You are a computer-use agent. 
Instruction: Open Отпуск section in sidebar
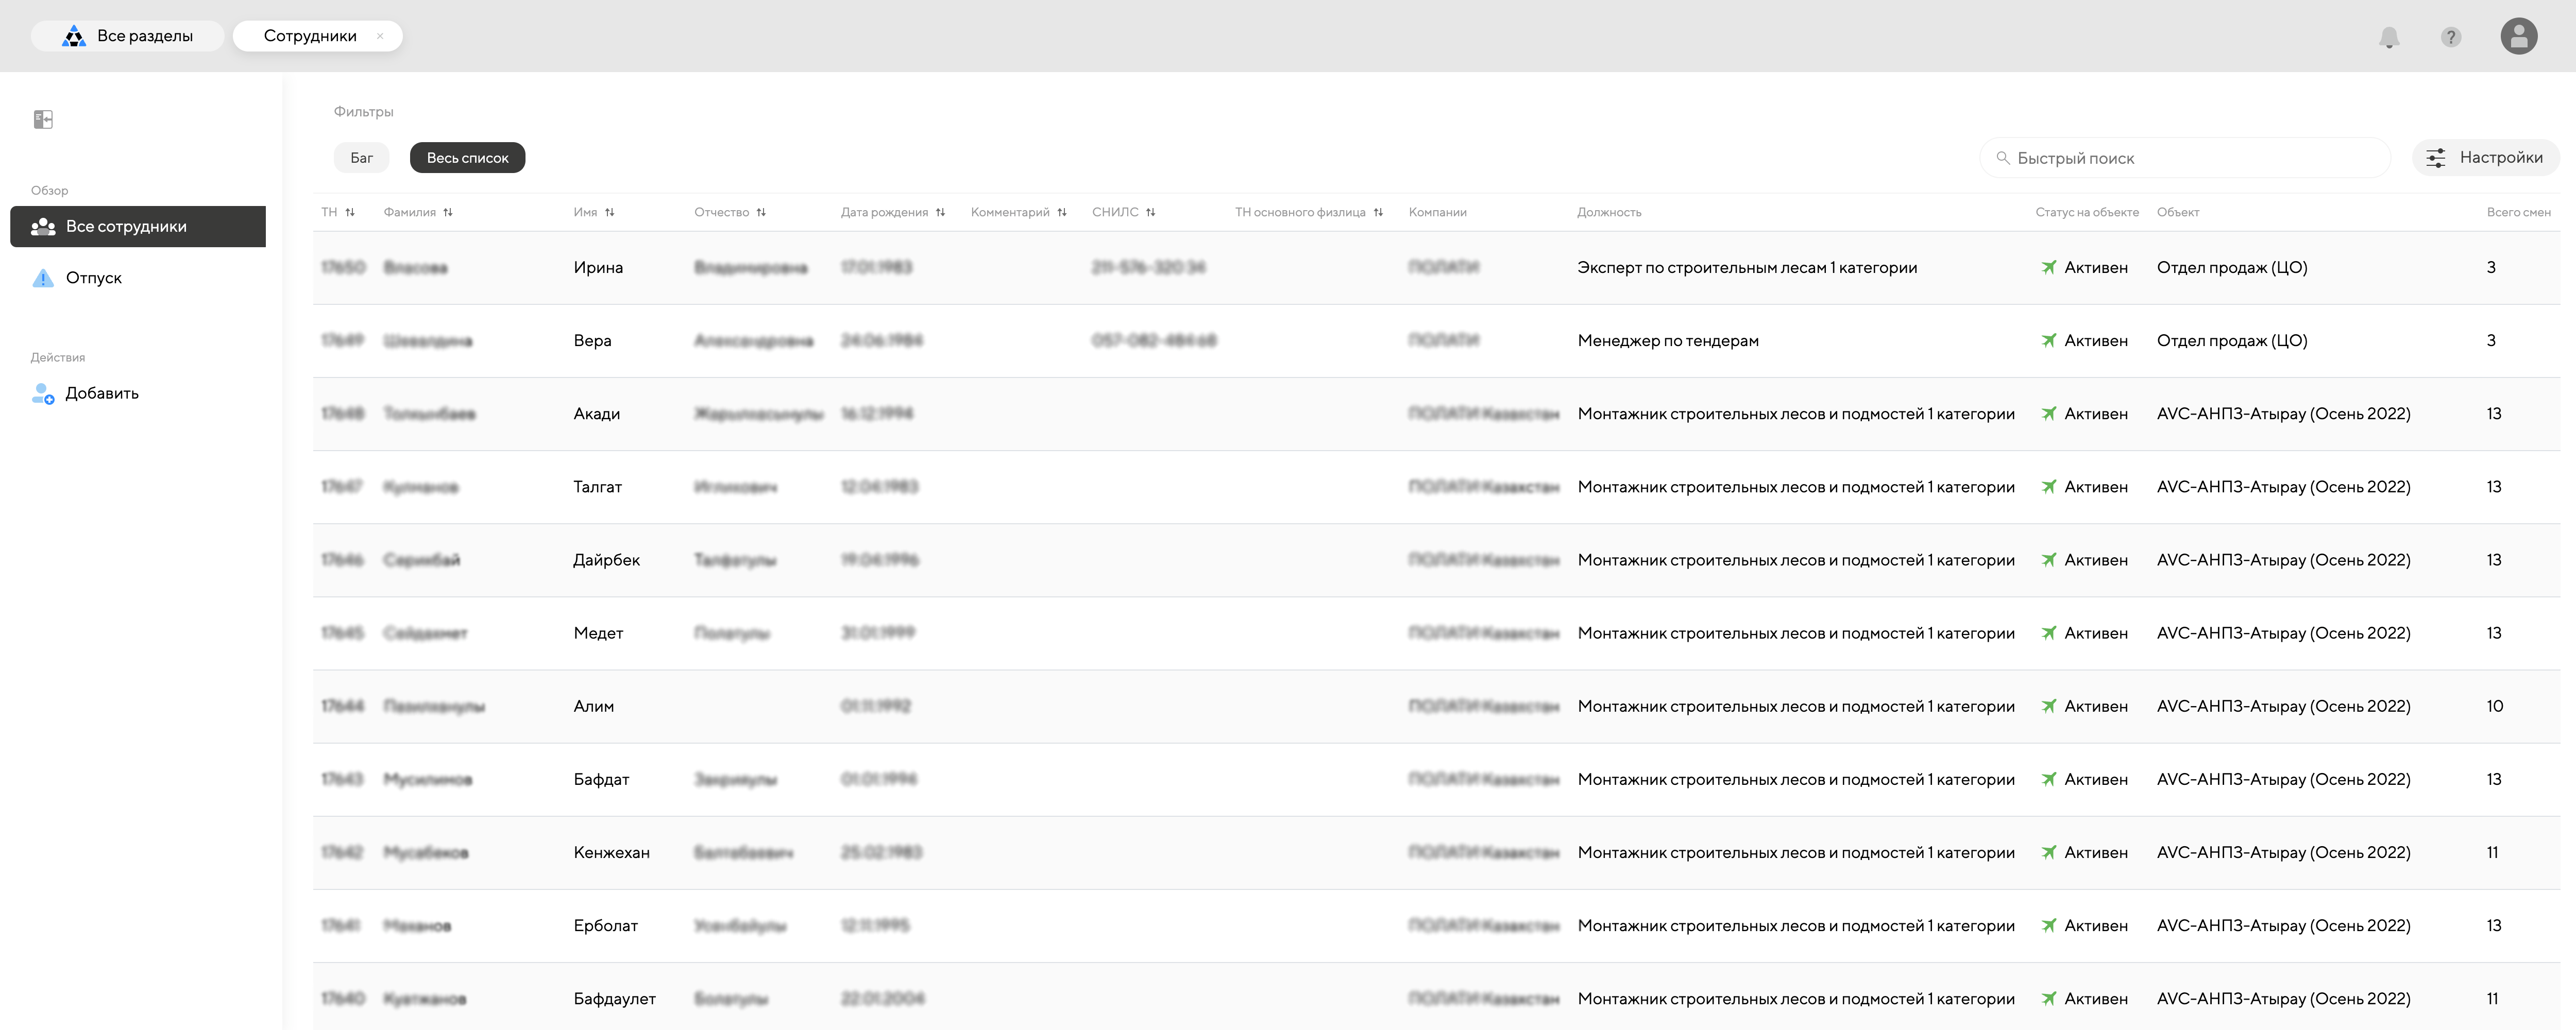pyautogui.click(x=94, y=278)
